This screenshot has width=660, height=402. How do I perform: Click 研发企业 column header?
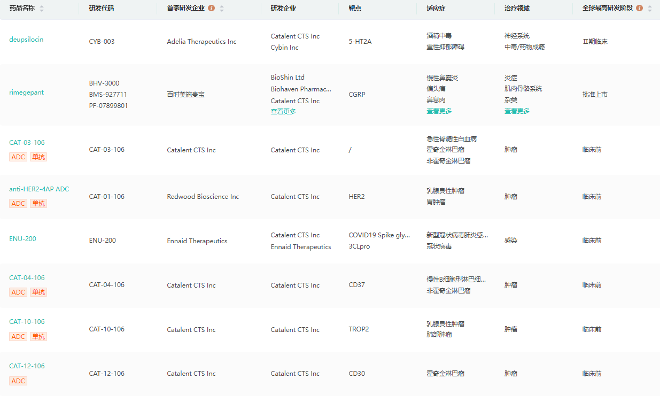pos(284,9)
